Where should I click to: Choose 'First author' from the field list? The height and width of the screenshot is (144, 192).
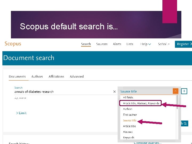click(130, 115)
